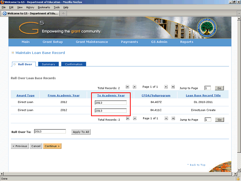Open the Edit menu
Image resolution: width=241 pixels, height=181 pixels.
(11, 8)
